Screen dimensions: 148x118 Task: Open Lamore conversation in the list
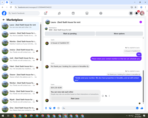point(20,35)
